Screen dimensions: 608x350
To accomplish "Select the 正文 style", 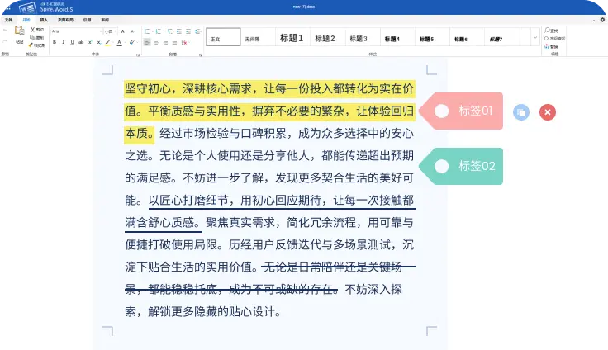I will coord(223,37).
